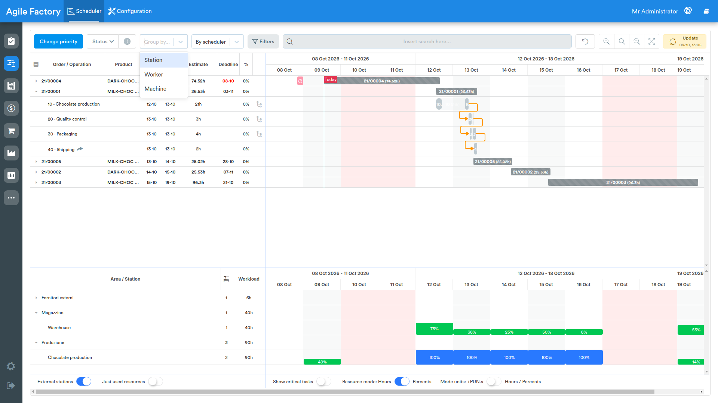Image resolution: width=718 pixels, height=403 pixels.
Task: Enable the Just used resources toggle
Action: [156, 381]
